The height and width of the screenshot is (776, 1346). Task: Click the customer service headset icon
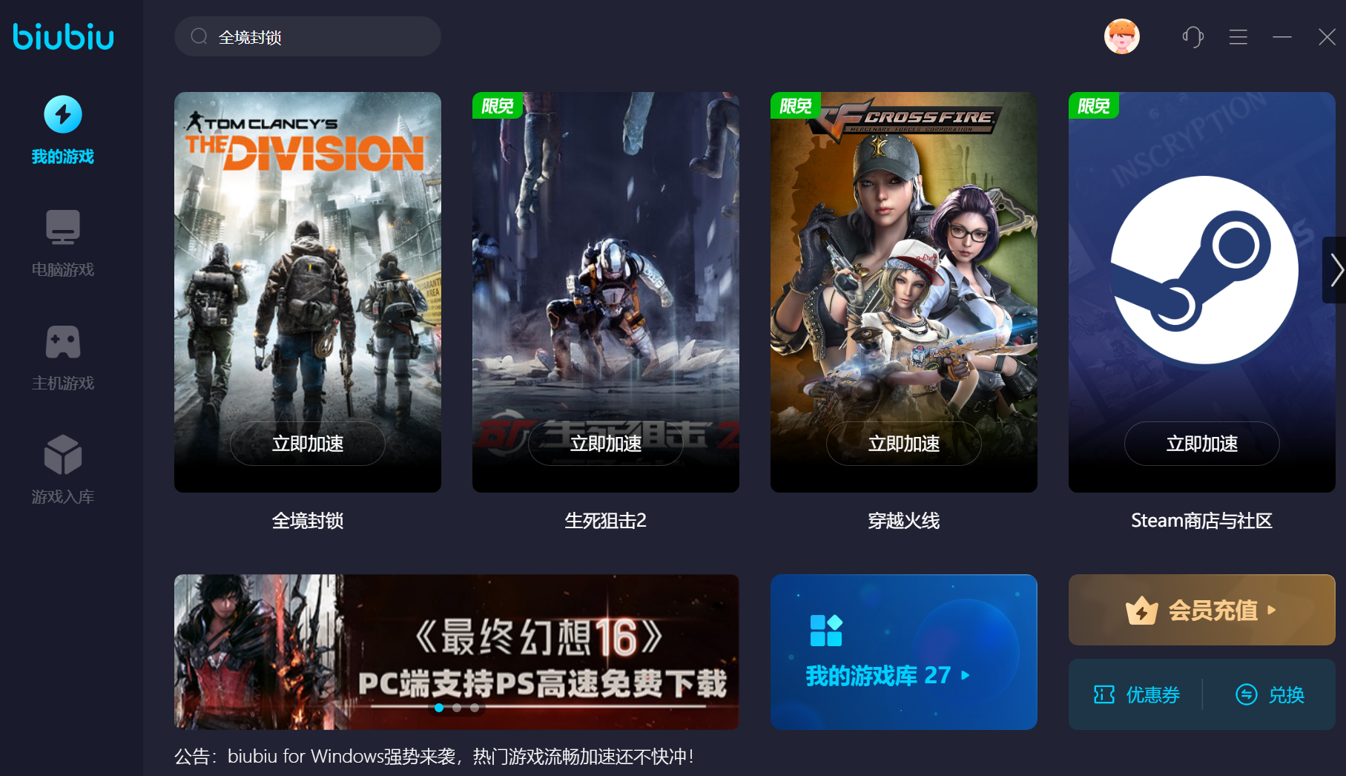tap(1192, 36)
